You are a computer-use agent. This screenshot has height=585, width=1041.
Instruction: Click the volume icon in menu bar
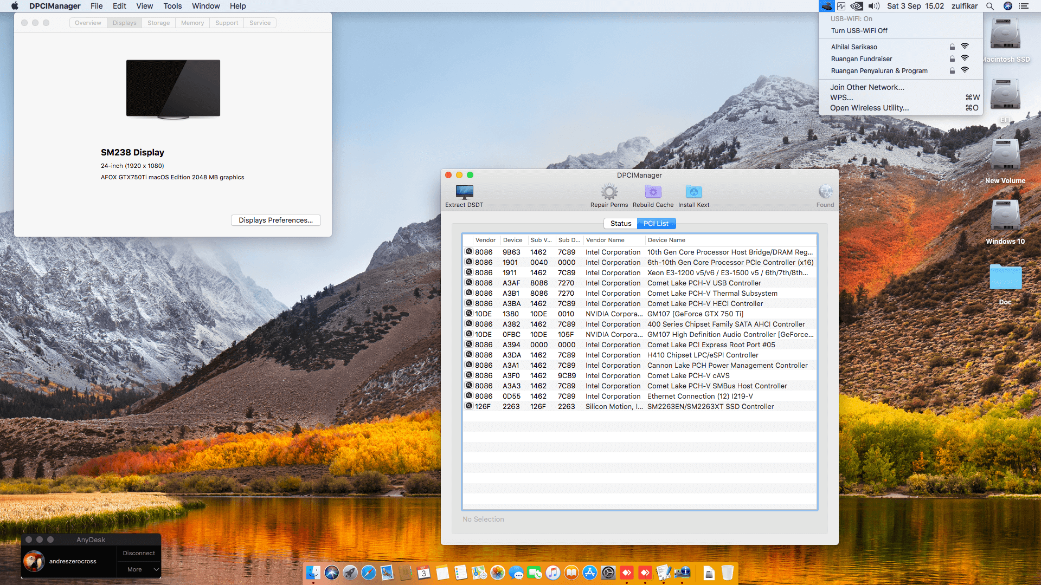pos(873,6)
